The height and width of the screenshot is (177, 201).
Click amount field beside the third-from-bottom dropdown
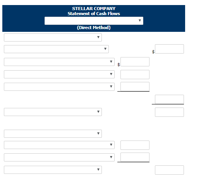(x=135, y=145)
